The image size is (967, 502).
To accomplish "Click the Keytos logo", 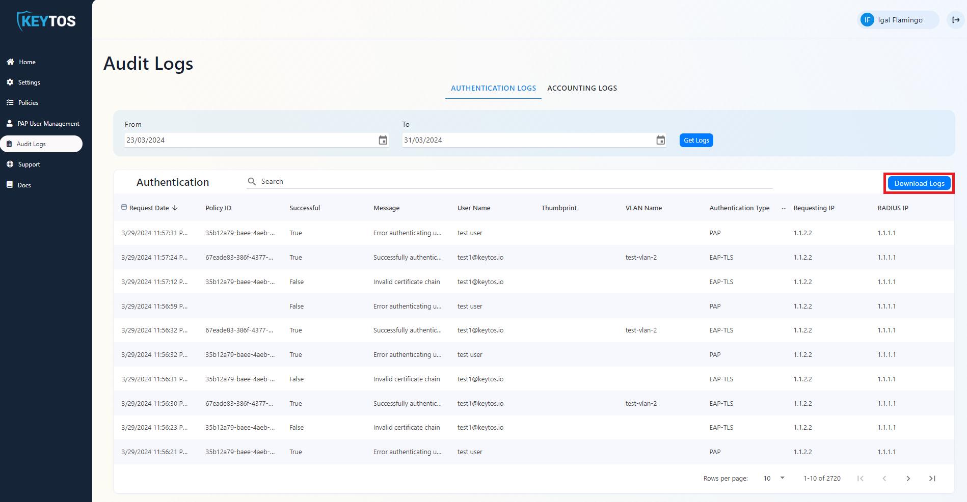I will tap(46, 21).
